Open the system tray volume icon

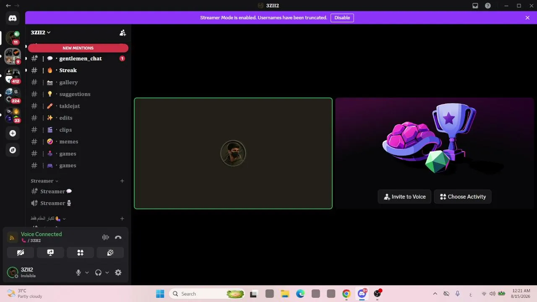click(x=492, y=294)
